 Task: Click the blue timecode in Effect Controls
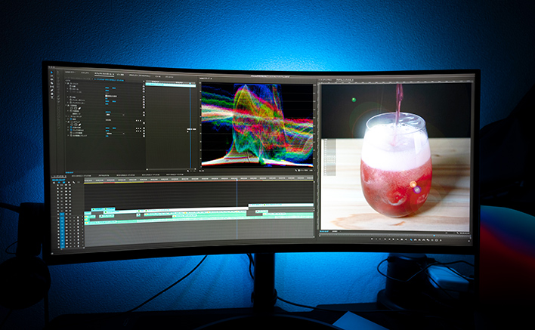tap(70, 172)
